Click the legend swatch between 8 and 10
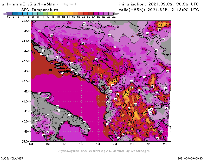This screenshot has height=160, width=208. (x=55, y=14)
